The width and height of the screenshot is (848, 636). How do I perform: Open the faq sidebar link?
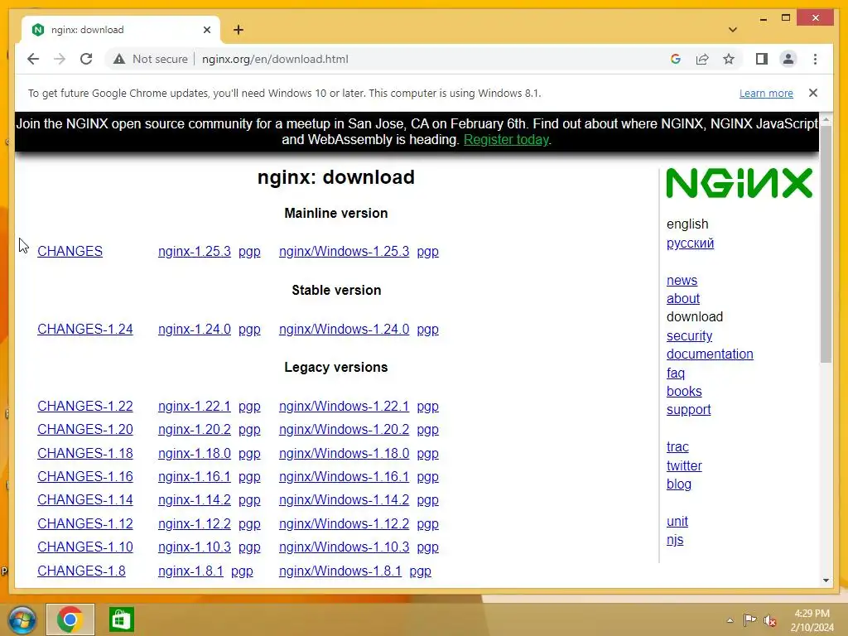[x=676, y=373]
